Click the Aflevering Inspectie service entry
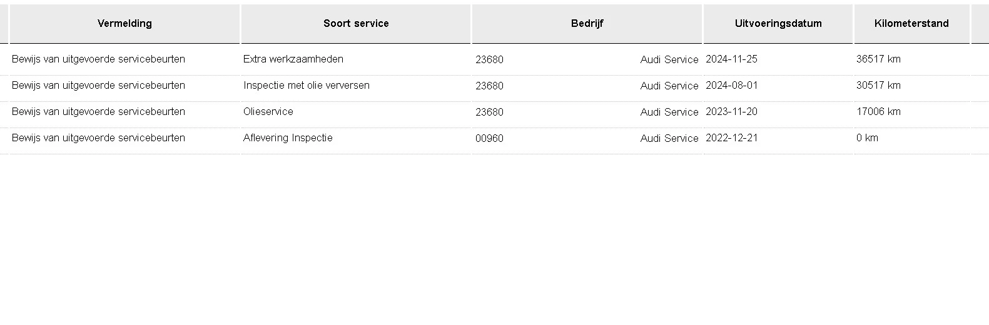Image resolution: width=989 pixels, height=325 pixels. click(288, 138)
